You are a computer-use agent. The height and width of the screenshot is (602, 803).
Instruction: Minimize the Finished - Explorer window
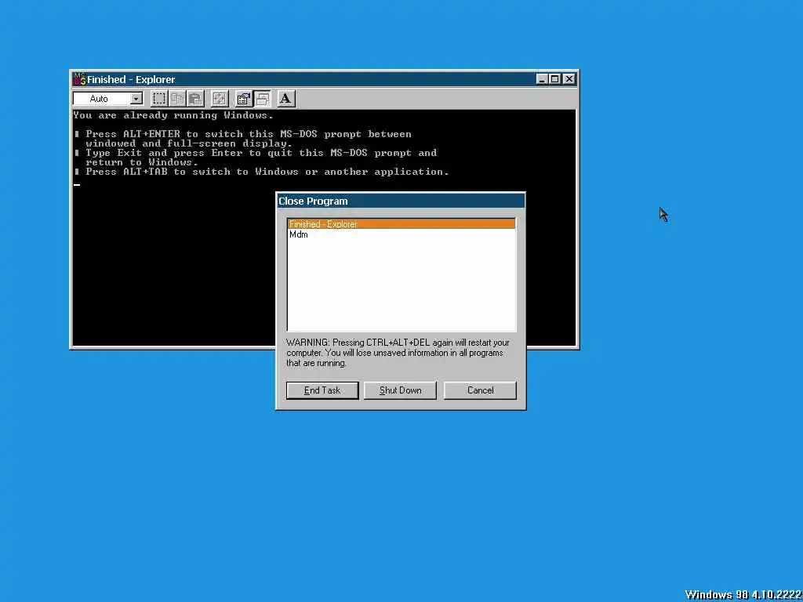543,79
